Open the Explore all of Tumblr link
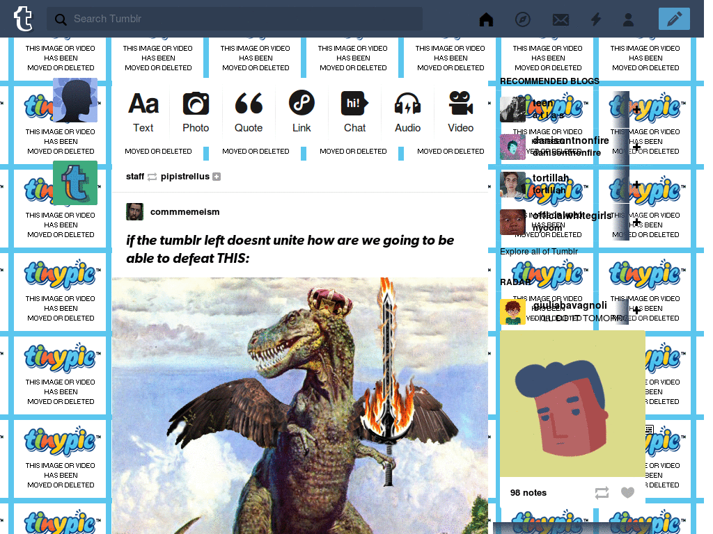Image resolution: width=713 pixels, height=534 pixels. [x=539, y=252]
